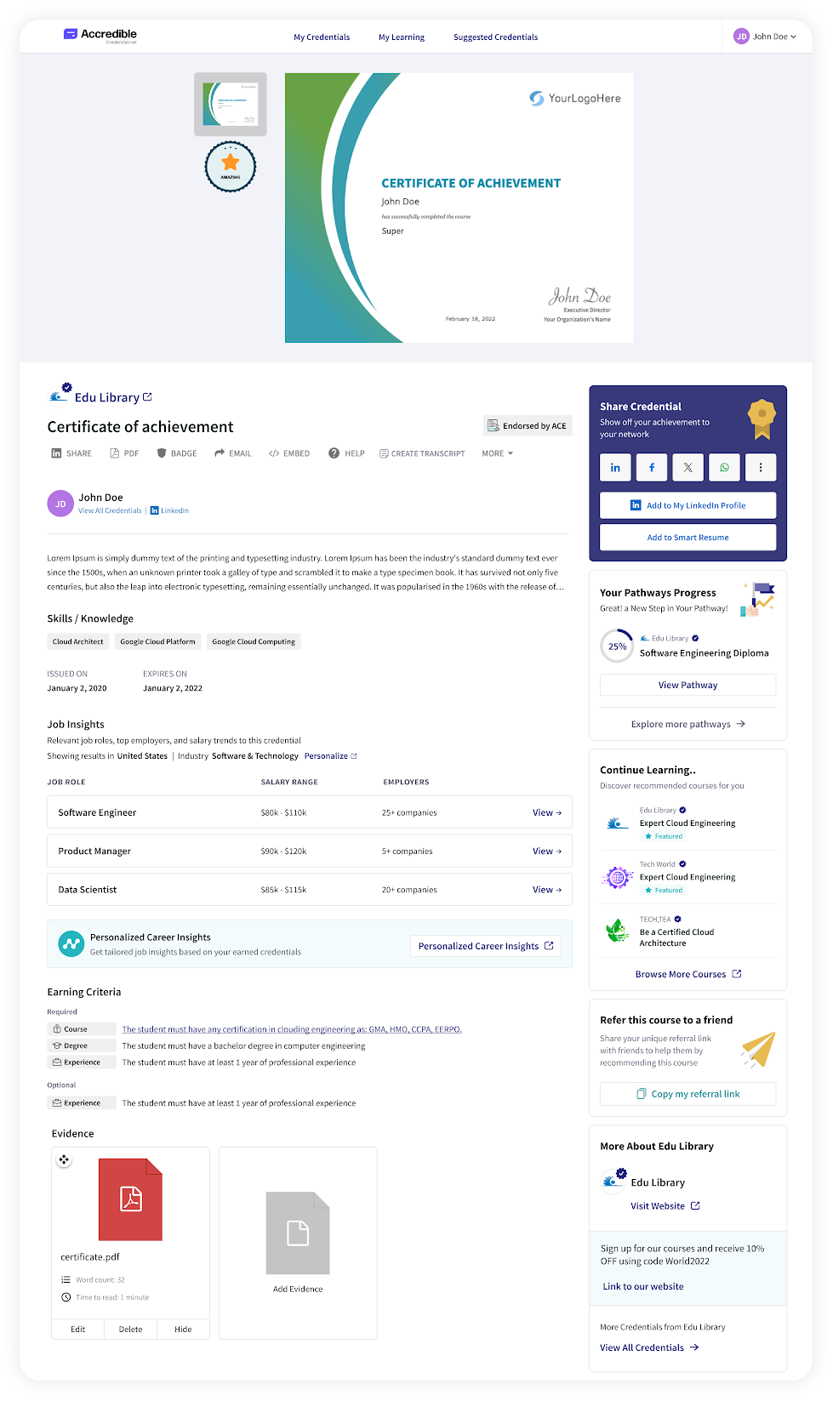This screenshot has width=833, height=1401.
Task: Open Link to our website
Action: (x=643, y=1286)
